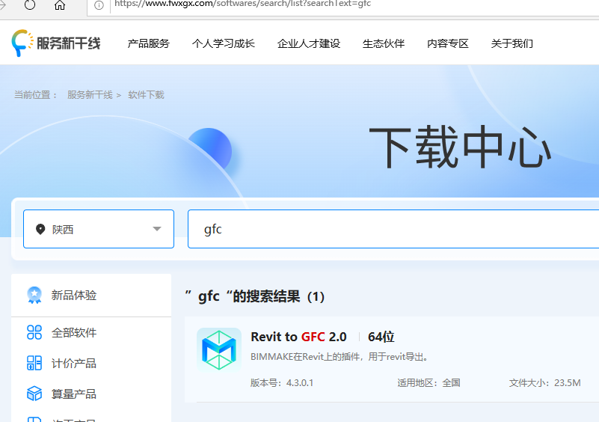This screenshot has height=422, width=599.
Task: Open the 关于我们 menu
Action: tap(512, 43)
